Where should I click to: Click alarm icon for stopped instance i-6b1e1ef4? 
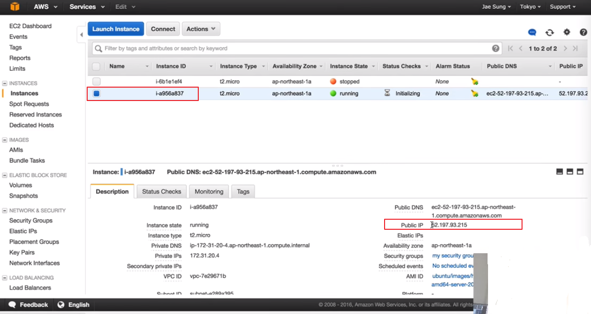(475, 81)
